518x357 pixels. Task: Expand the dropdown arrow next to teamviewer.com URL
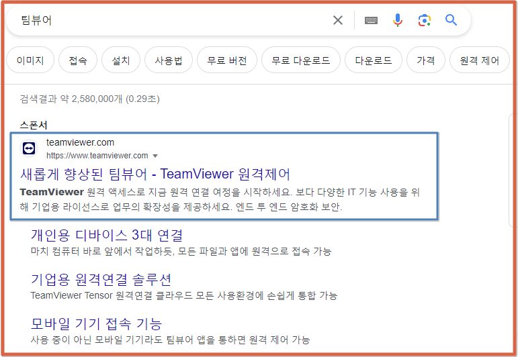pos(155,156)
